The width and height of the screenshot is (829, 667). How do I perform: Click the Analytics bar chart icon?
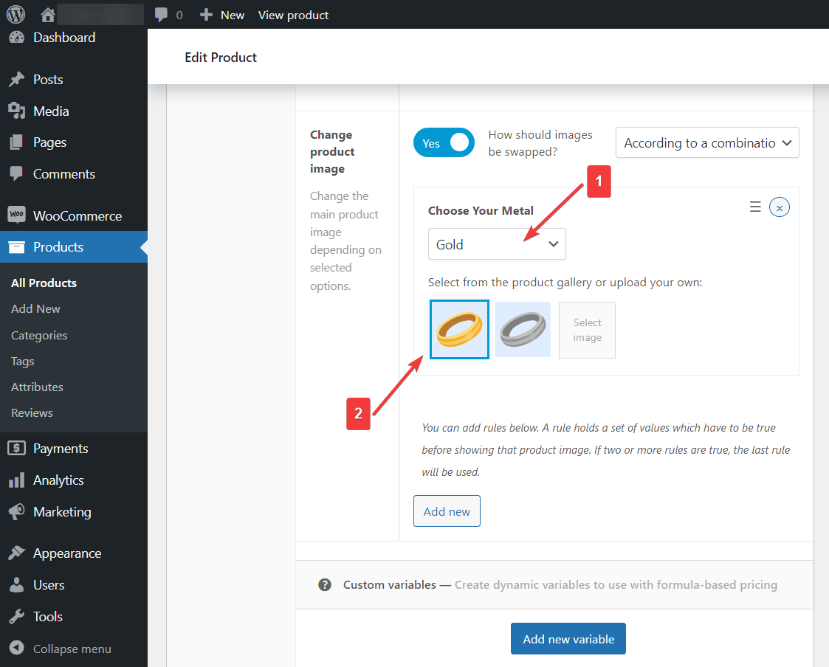point(16,480)
